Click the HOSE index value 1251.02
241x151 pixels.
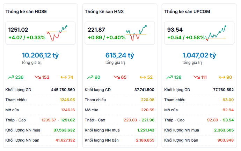(18, 30)
